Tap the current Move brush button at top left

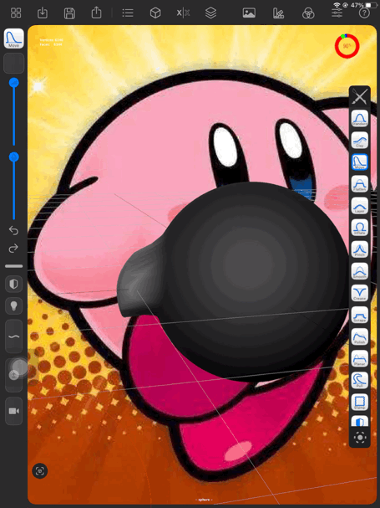(x=13, y=38)
